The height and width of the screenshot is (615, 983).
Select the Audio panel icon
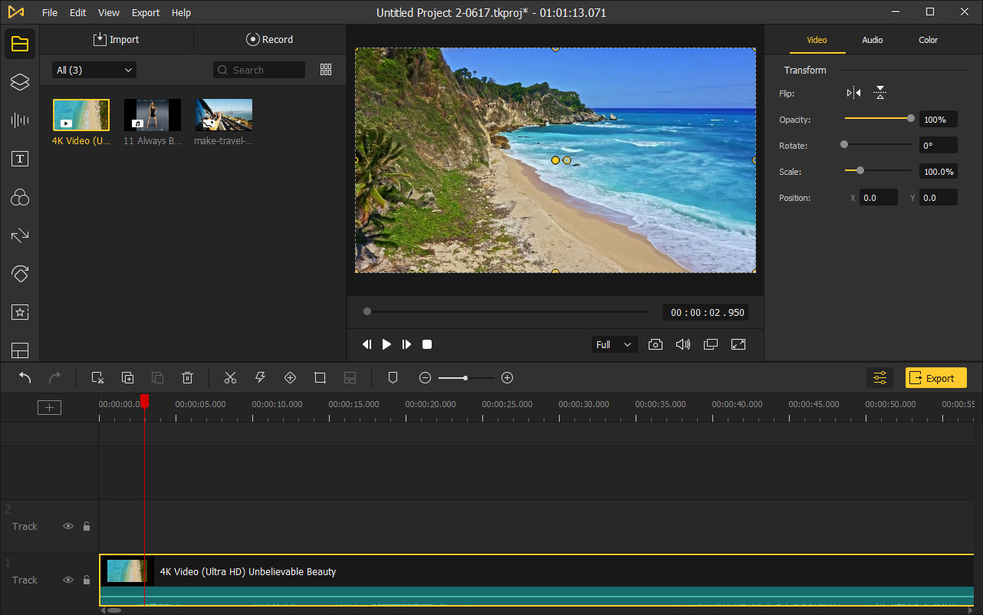19,120
